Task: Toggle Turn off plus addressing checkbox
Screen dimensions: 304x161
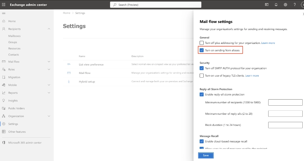Action: 202,43
